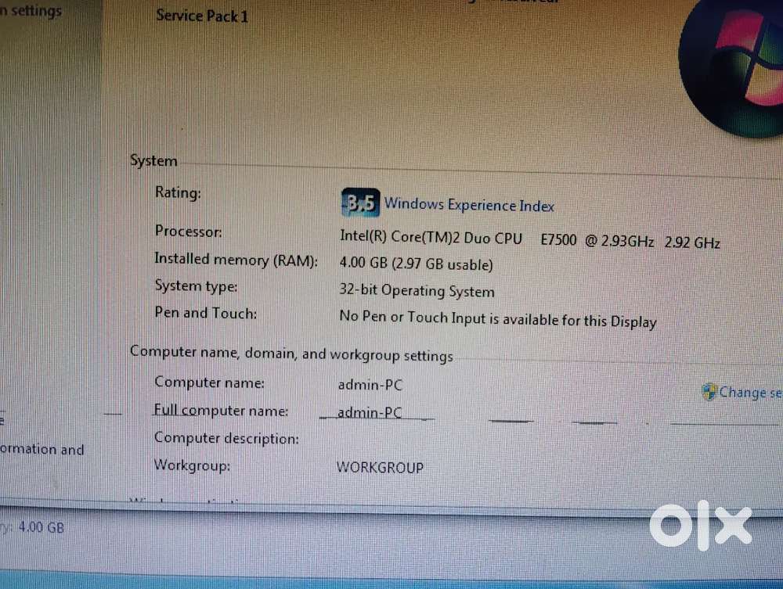Click the computer name and workgroup settings heading

(291, 354)
